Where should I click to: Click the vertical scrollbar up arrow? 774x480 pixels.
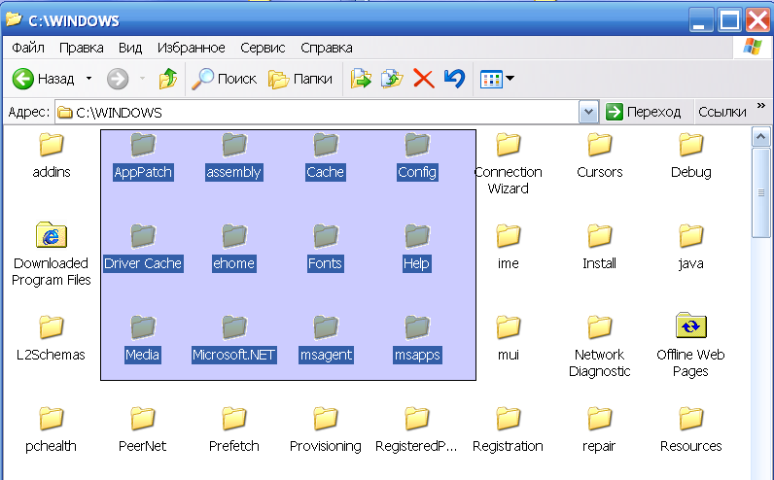[760, 137]
